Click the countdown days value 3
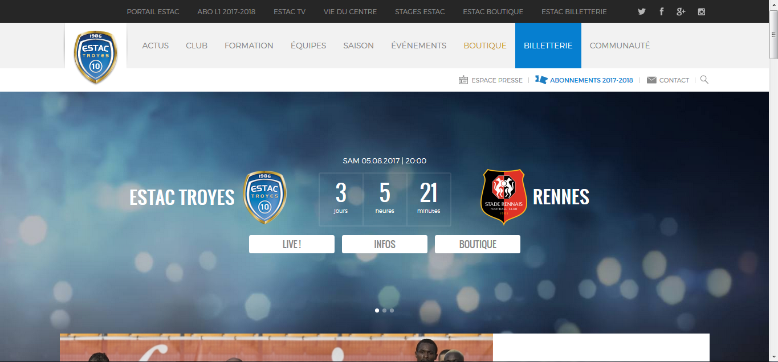Image resolution: width=778 pixels, height=362 pixels. (x=341, y=194)
